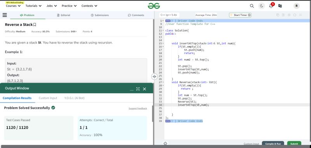
Task: Open the Tutorials dropdown menu
Action: click(x=33, y=6)
